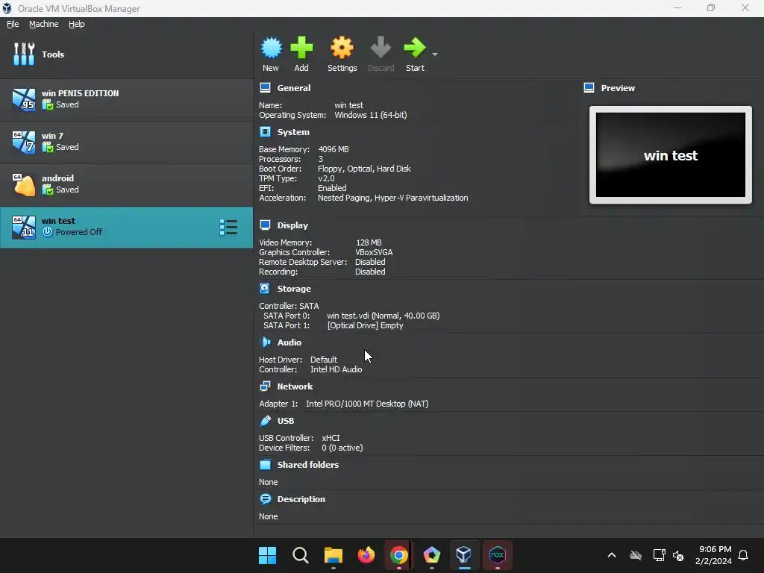This screenshot has width=764, height=573.
Task: Open Google Chrome from the taskbar
Action: (x=398, y=555)
